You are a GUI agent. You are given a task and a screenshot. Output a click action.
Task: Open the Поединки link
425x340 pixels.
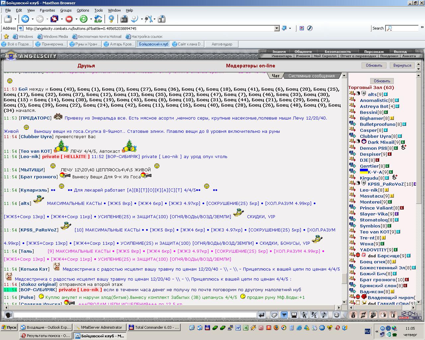pyautogui.click(x=389, y=56)
